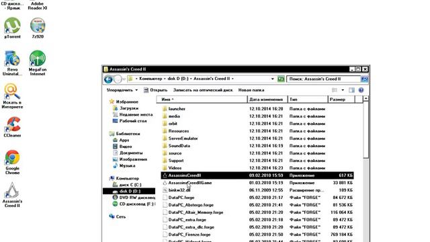This screenshot has height=242, width=430.
Task: Select the ServerEmulator folder
Action: click(183, 138)
